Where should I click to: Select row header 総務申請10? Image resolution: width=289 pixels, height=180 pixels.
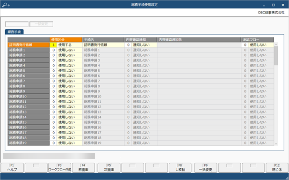pyautogui.click(x=29, y=97)
